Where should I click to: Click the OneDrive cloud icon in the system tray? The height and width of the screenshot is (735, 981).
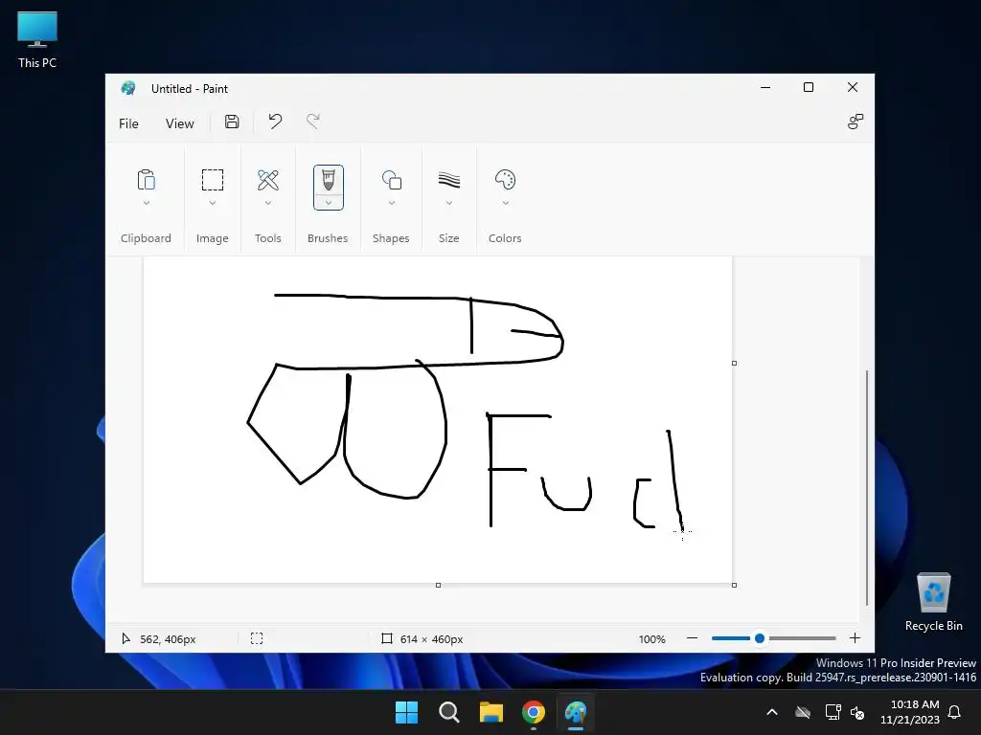click(803, 712)
